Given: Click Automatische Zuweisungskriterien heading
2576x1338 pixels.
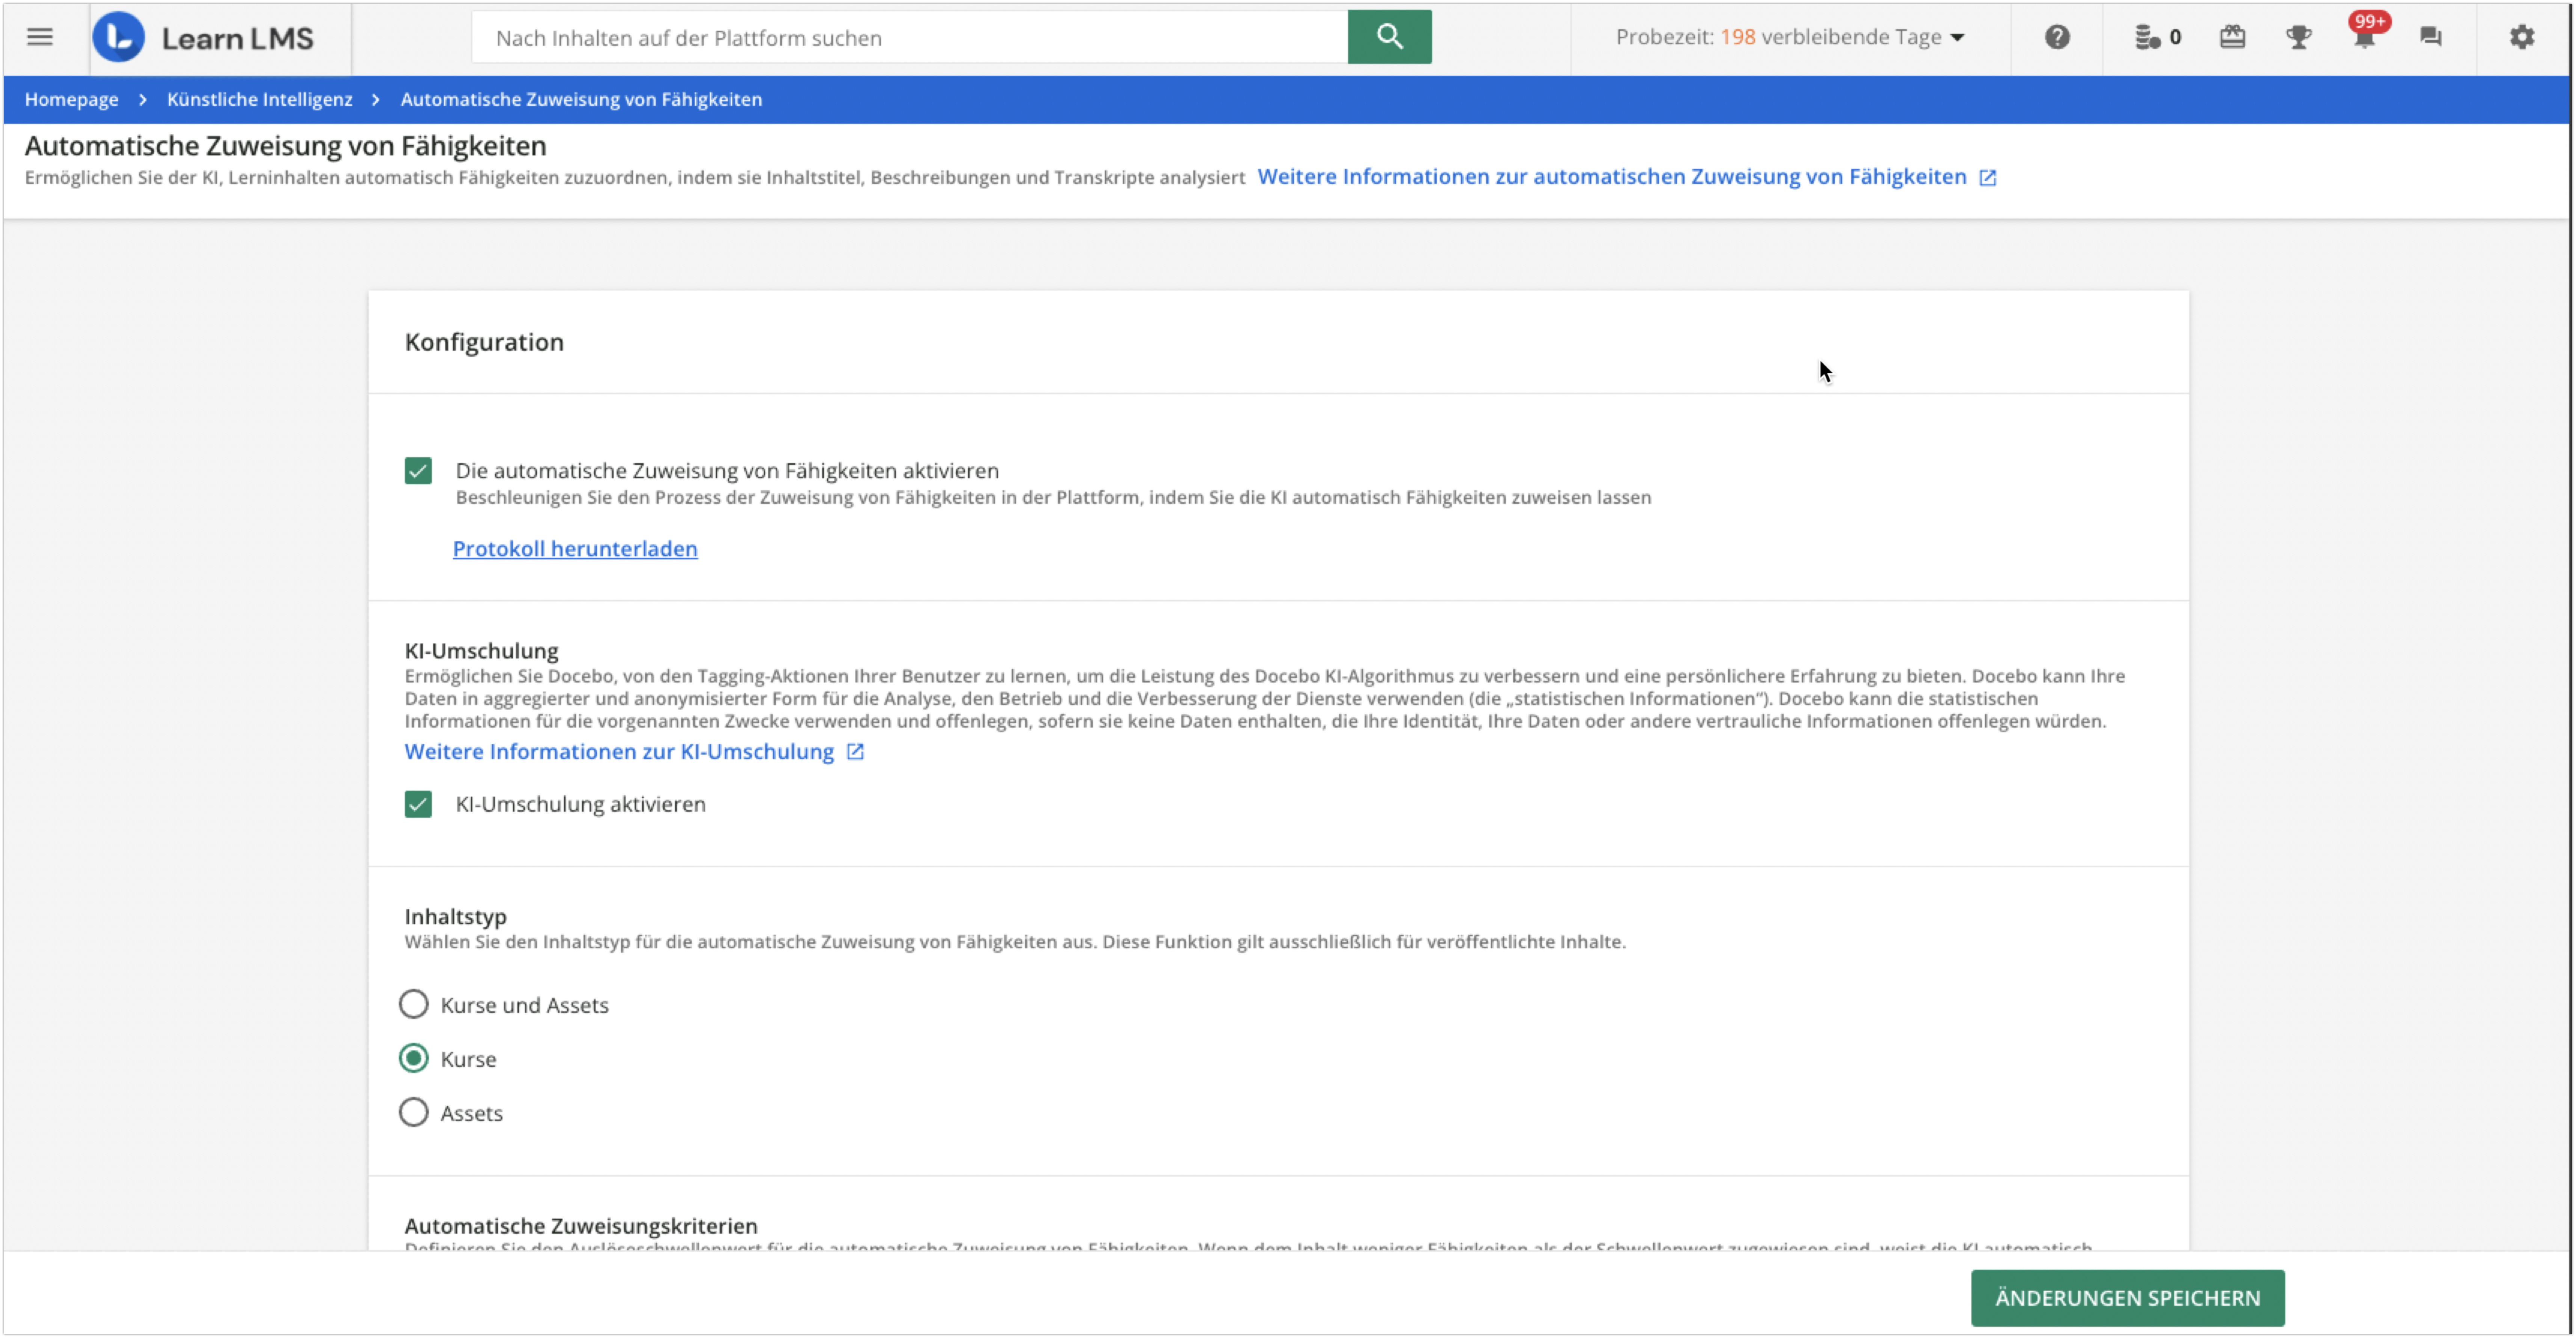Looking at the screenshot, I should 581,1226.
